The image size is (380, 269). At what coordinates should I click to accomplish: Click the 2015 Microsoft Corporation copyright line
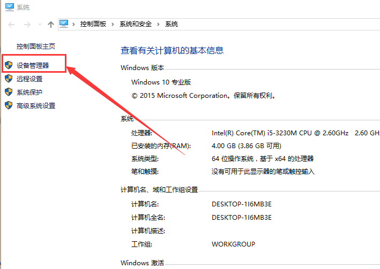pyautogui.click(x=204, y=96)
